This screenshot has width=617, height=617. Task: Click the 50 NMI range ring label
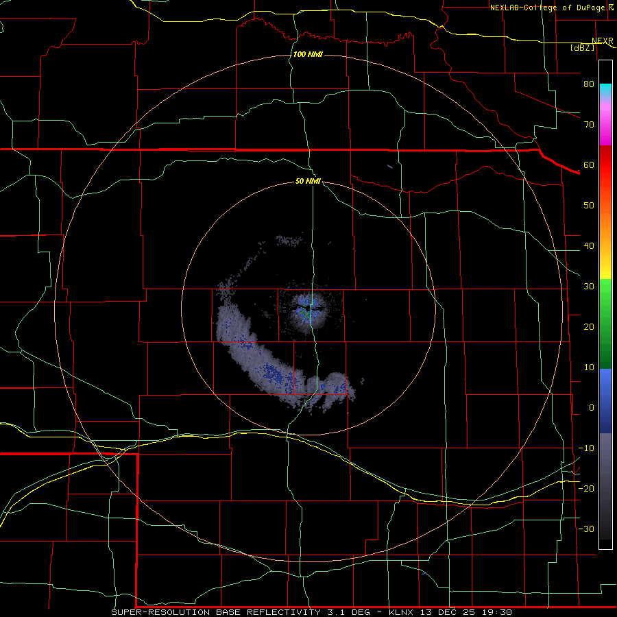coord(308,182)
